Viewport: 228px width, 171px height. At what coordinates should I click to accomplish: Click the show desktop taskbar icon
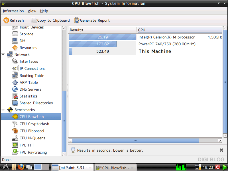pyautogui.click(x=29, y=167)
